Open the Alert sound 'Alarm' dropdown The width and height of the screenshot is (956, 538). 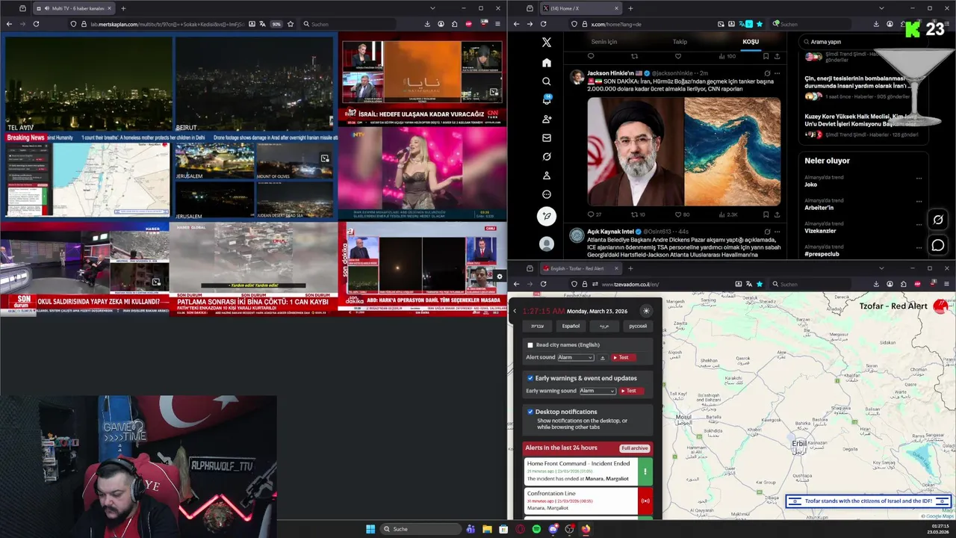pos(575,358)
